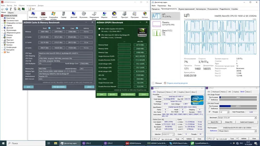Click the Открыть монитор ресурсов link

177,83
